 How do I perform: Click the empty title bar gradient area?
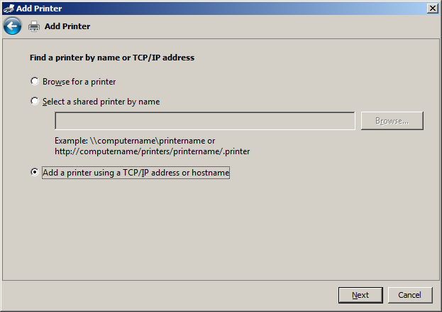(x=243, y=9)
